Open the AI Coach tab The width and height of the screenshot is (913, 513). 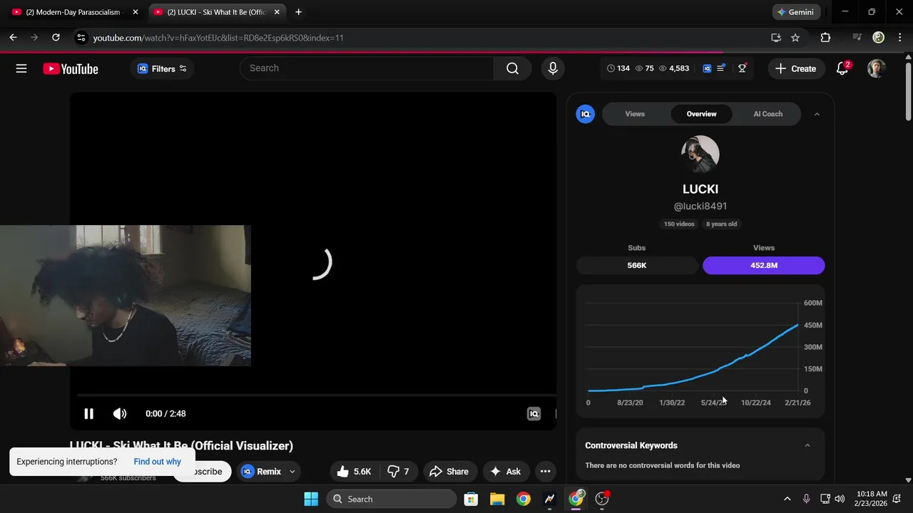coord(767,114)
